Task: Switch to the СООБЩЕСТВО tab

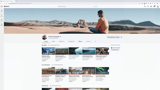Action: click(x=71, y=41)
